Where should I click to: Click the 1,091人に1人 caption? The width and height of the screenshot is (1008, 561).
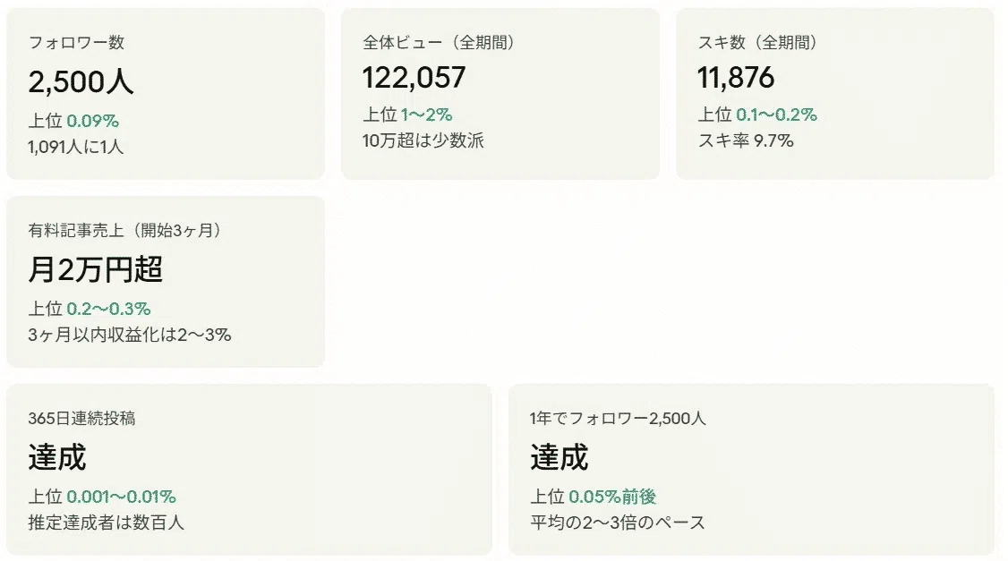75,147
